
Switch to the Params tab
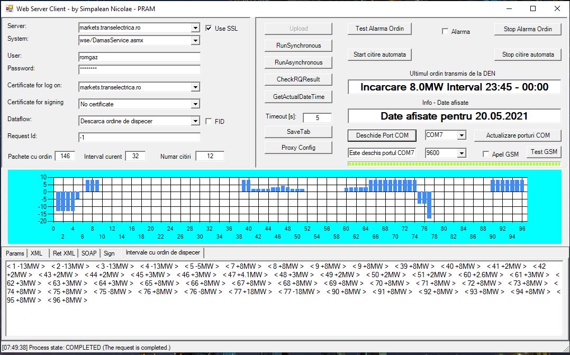[14, 253]
